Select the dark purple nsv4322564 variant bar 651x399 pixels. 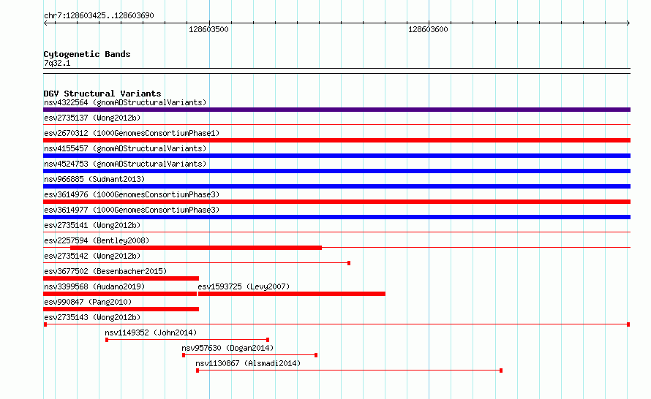tap(336, 110)
